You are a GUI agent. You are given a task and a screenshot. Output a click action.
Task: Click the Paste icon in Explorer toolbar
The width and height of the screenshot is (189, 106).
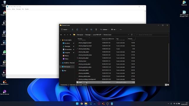(x=82, y=29)
